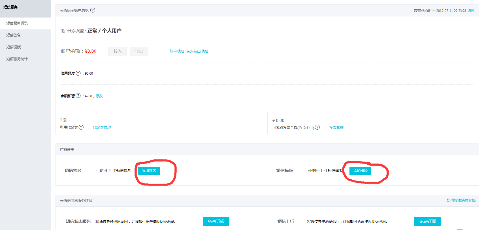482x230 pixels.
Task: Open 短信服务概览 in sidebar
Action: click(25, 23)
